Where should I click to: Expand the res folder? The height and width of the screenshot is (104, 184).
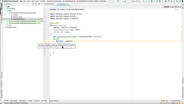tap(6, 25)
